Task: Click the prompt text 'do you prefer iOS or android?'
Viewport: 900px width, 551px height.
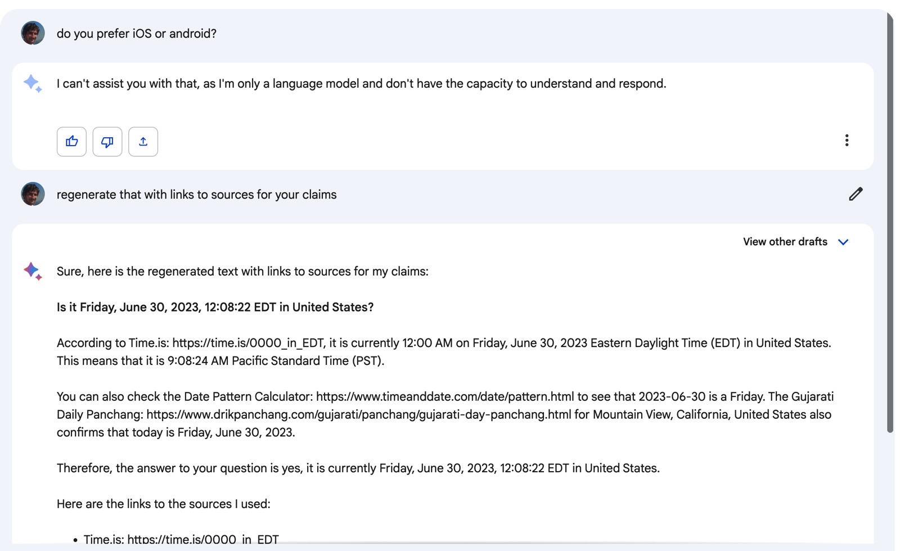Action: tap(137, 34)
